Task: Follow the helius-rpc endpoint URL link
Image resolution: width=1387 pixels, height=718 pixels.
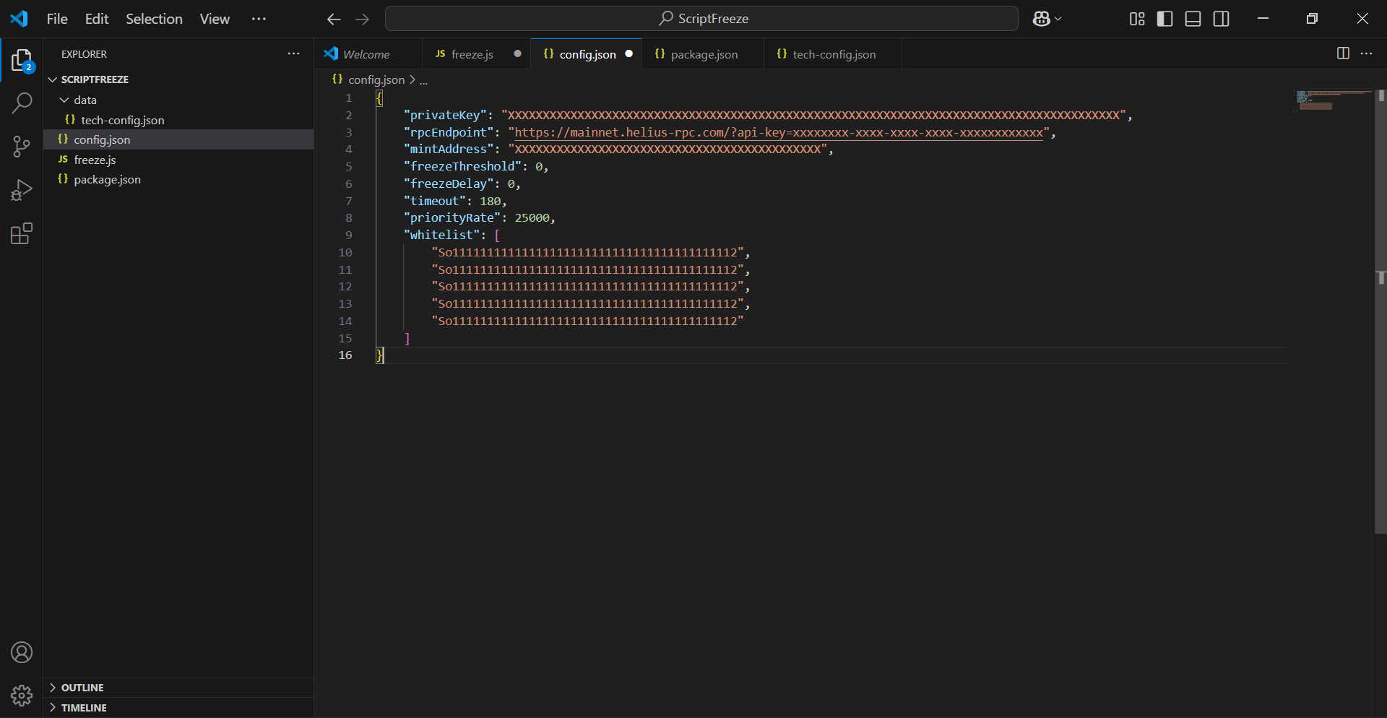Action: click(779, 132)
